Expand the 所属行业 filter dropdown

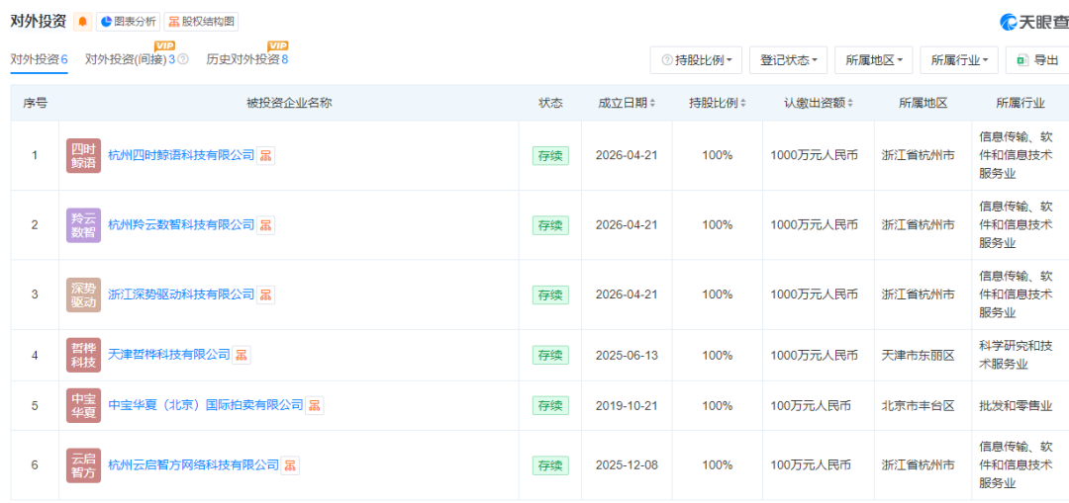point(959,60)
